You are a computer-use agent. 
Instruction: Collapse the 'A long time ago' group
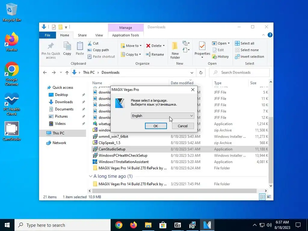(91, 176)
